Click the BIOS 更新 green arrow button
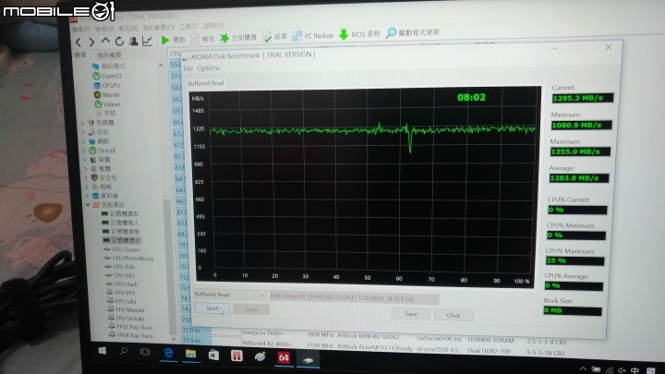 [x=359, y=34]
